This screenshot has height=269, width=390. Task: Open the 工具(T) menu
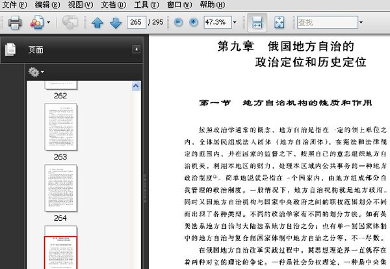146,5
